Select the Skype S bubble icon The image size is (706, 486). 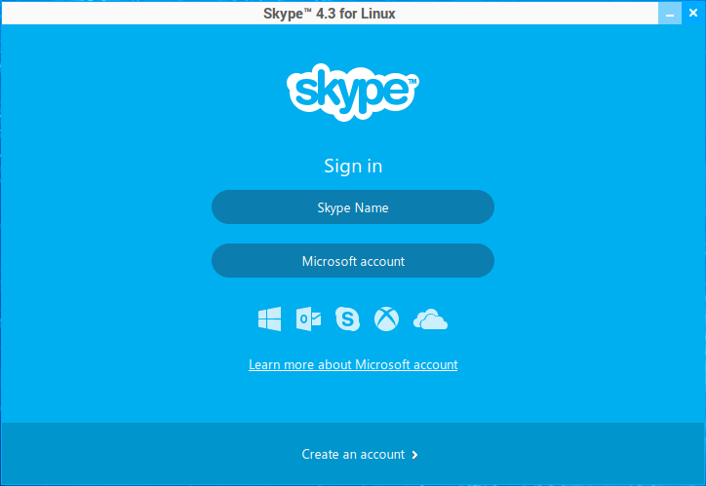coord(347,318)
